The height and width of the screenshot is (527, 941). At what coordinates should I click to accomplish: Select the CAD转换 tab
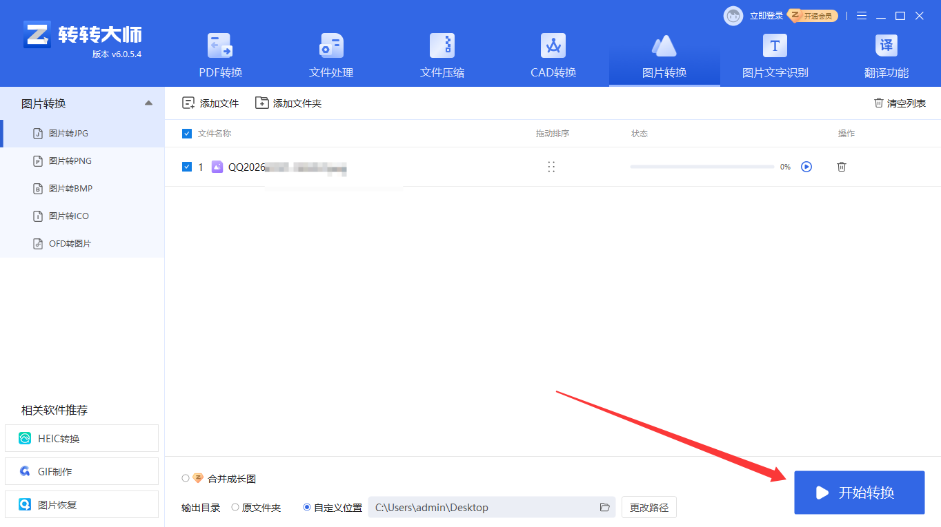pos(553,58)
